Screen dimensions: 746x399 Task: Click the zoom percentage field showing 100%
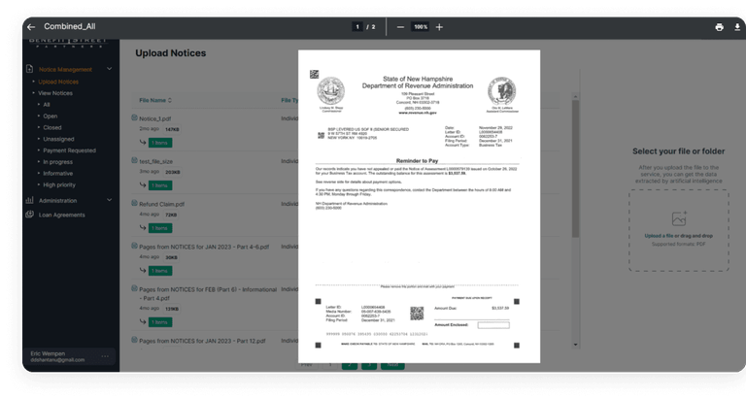421,27
